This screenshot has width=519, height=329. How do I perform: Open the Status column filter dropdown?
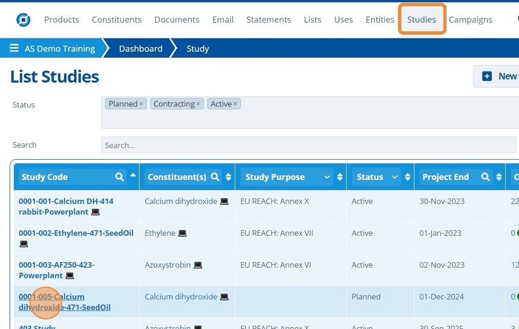[x=394, y=177]
